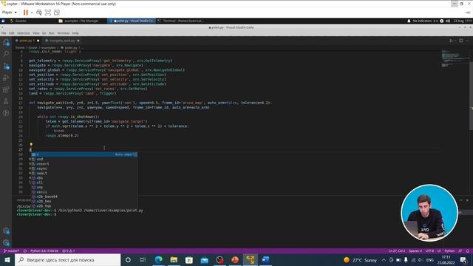
Task: Open Windows Start menu
Action: (7, 259)
